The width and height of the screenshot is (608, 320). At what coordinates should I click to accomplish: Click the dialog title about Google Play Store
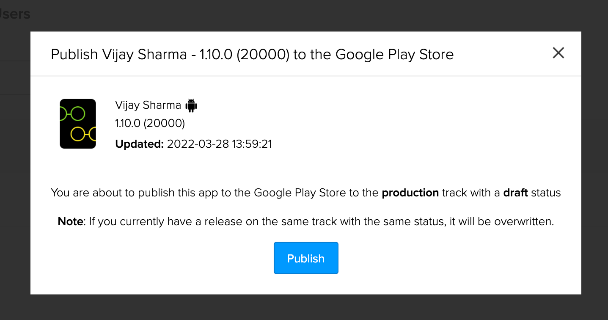coord(252,54)
